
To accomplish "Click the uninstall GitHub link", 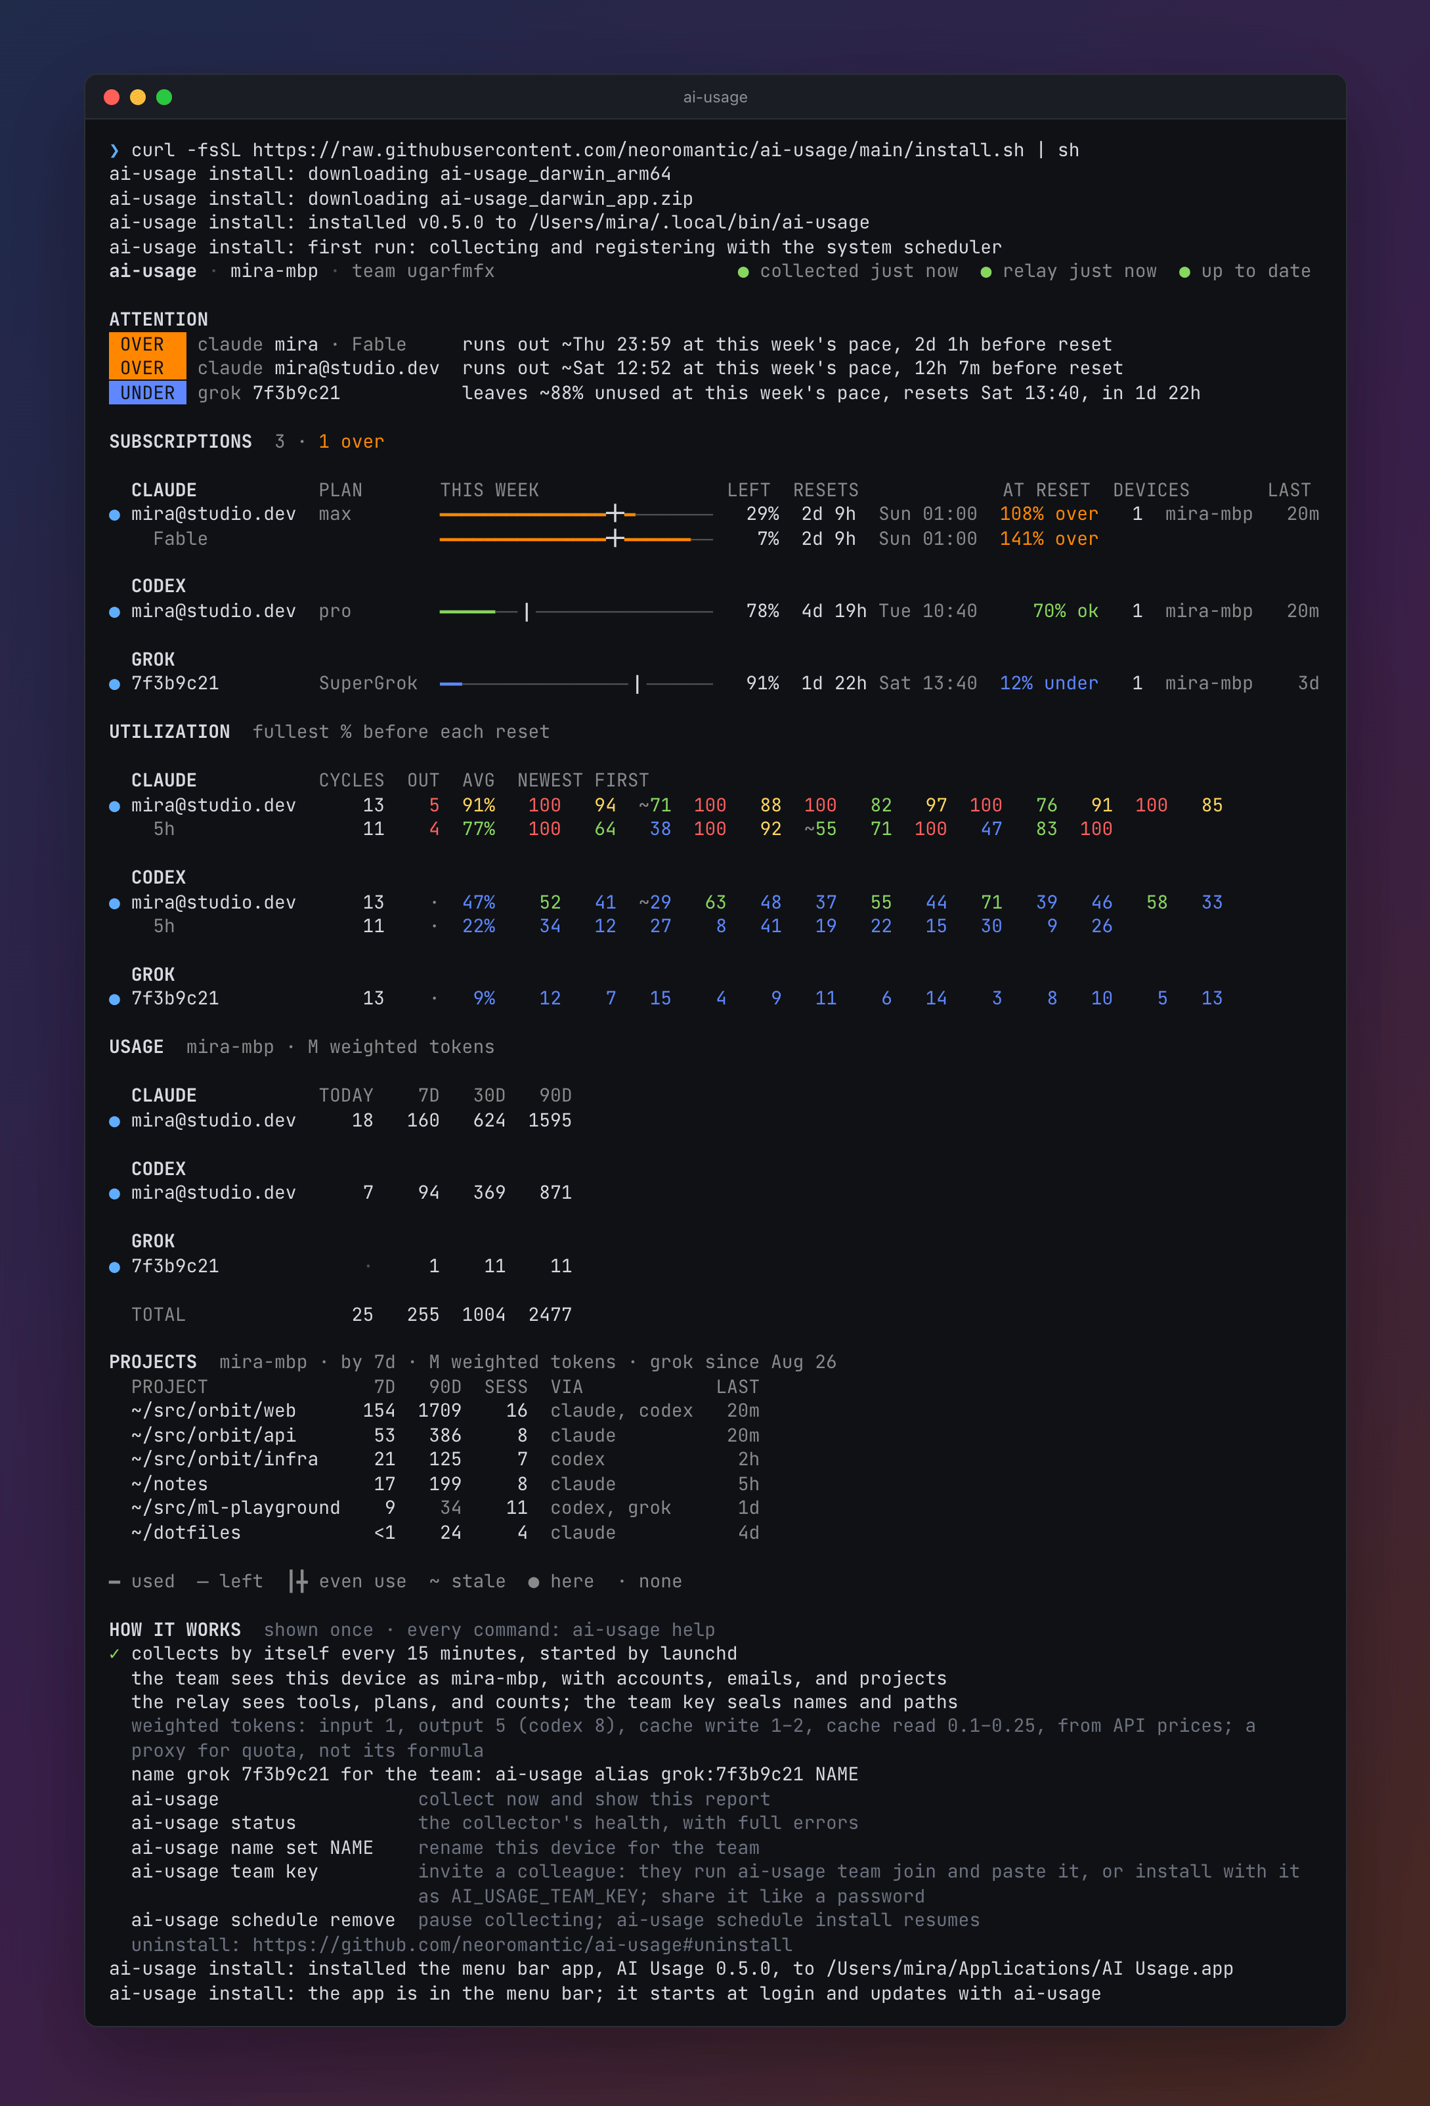I will [522, 1945].
